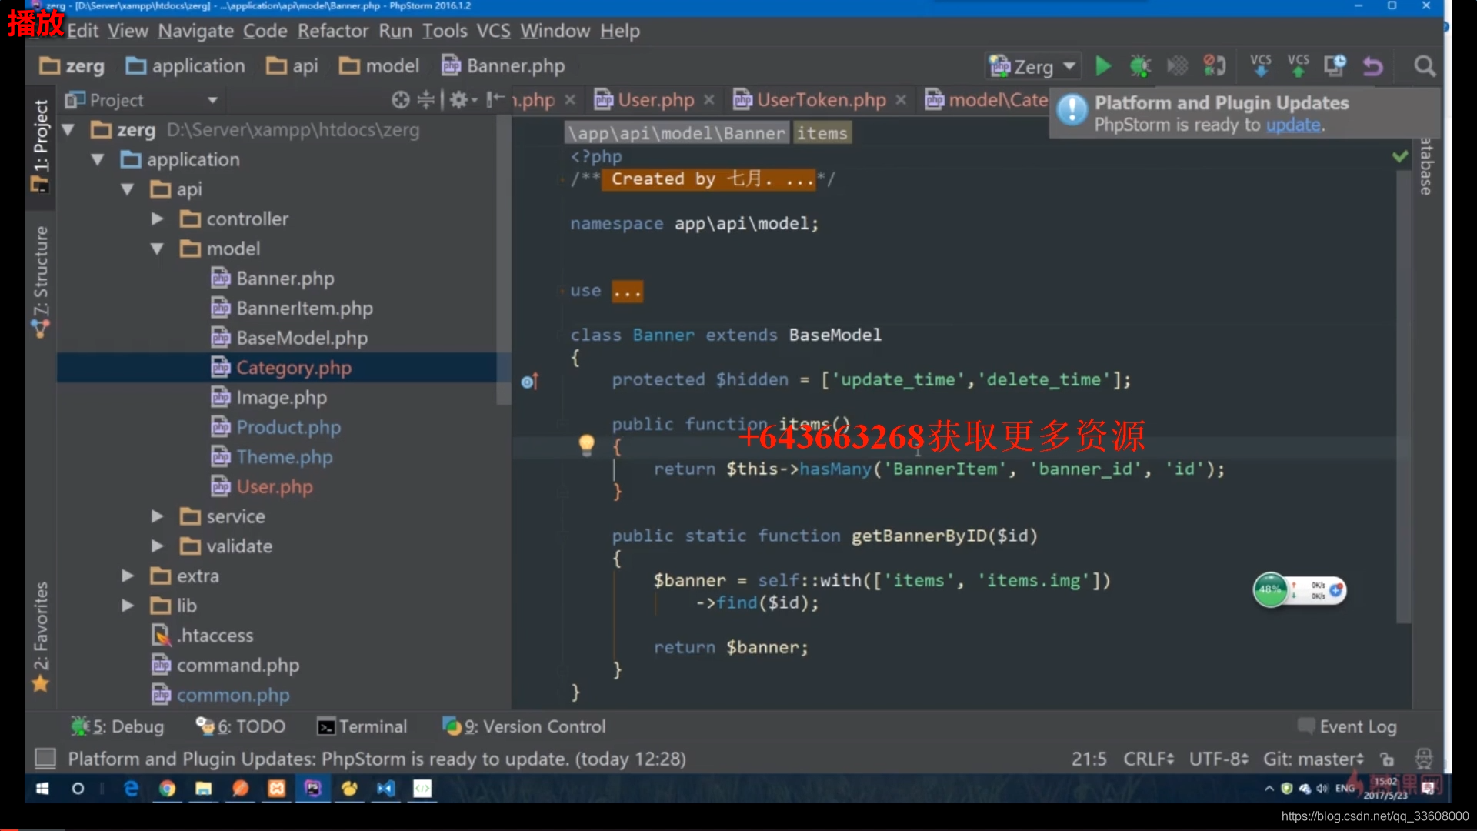Click the update link in the notification
The width and height of the screenshot is (1477, 831).
click(x=1293, y=125)
